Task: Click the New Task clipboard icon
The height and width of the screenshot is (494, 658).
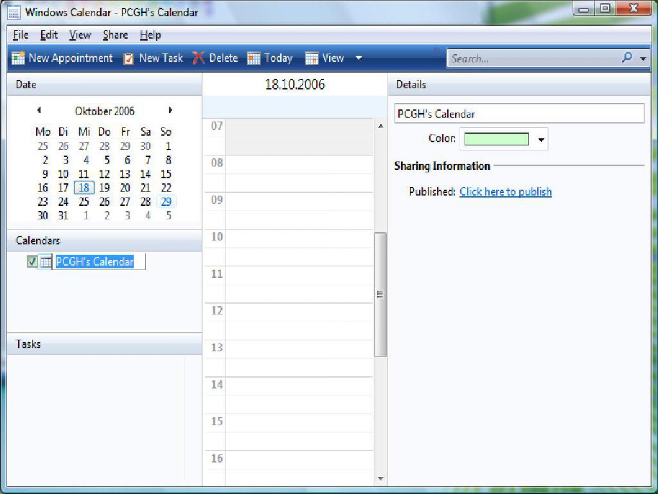Action: (129, 59)
